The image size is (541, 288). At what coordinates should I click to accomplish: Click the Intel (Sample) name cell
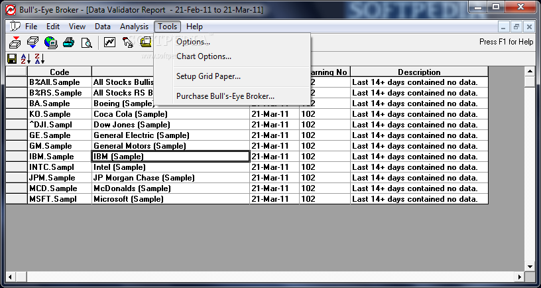170,167
